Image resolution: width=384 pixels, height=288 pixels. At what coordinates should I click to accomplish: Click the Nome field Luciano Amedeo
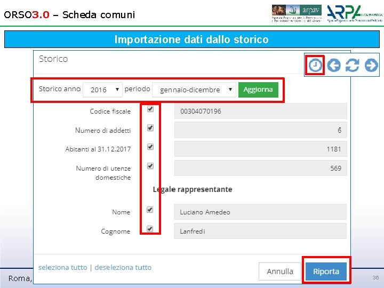[x=260, y=212]
